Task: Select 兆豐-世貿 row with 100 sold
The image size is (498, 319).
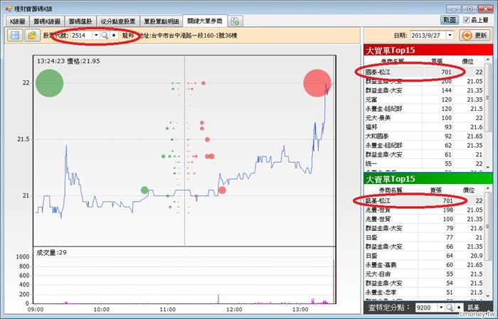Action: [424, 219]
